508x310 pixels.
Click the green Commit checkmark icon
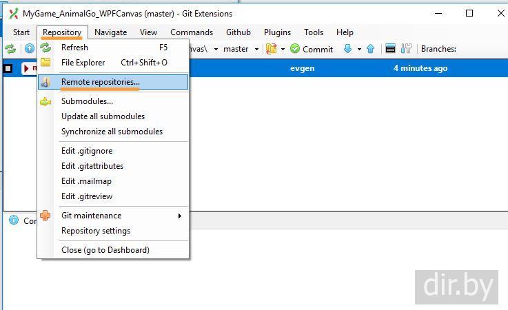point(295,49)
